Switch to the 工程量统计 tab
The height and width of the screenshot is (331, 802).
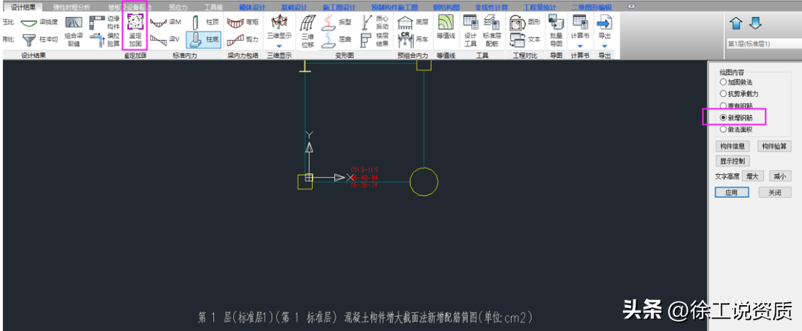(540, 7)
